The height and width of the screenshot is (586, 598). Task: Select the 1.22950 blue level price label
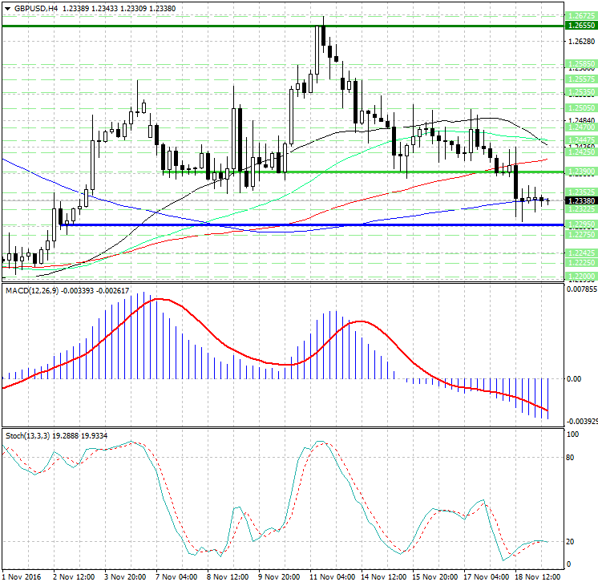580,224
